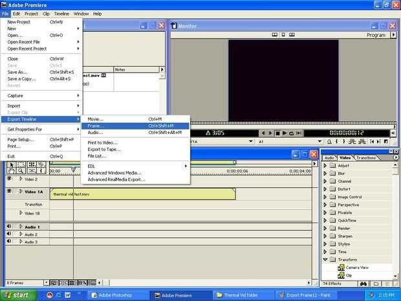Click the Play button in Monitor
The width and height of the screenshot is (401, 301).
(285, 133)
